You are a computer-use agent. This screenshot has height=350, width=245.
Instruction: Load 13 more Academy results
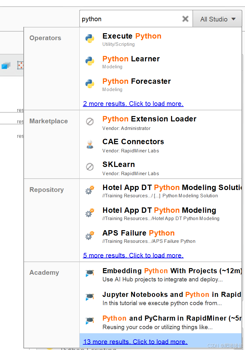click(x=135, y=342)
